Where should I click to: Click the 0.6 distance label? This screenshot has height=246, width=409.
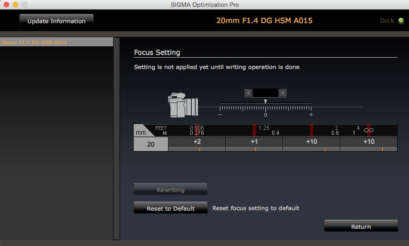[x=335, y=133]
